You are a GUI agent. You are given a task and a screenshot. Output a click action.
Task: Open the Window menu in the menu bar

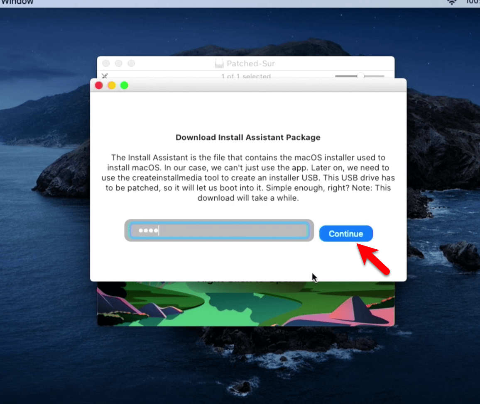click(17, 2)
